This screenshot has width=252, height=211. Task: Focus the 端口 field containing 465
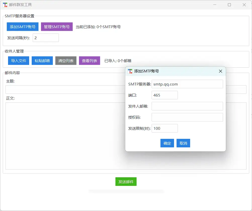point(164,95)
